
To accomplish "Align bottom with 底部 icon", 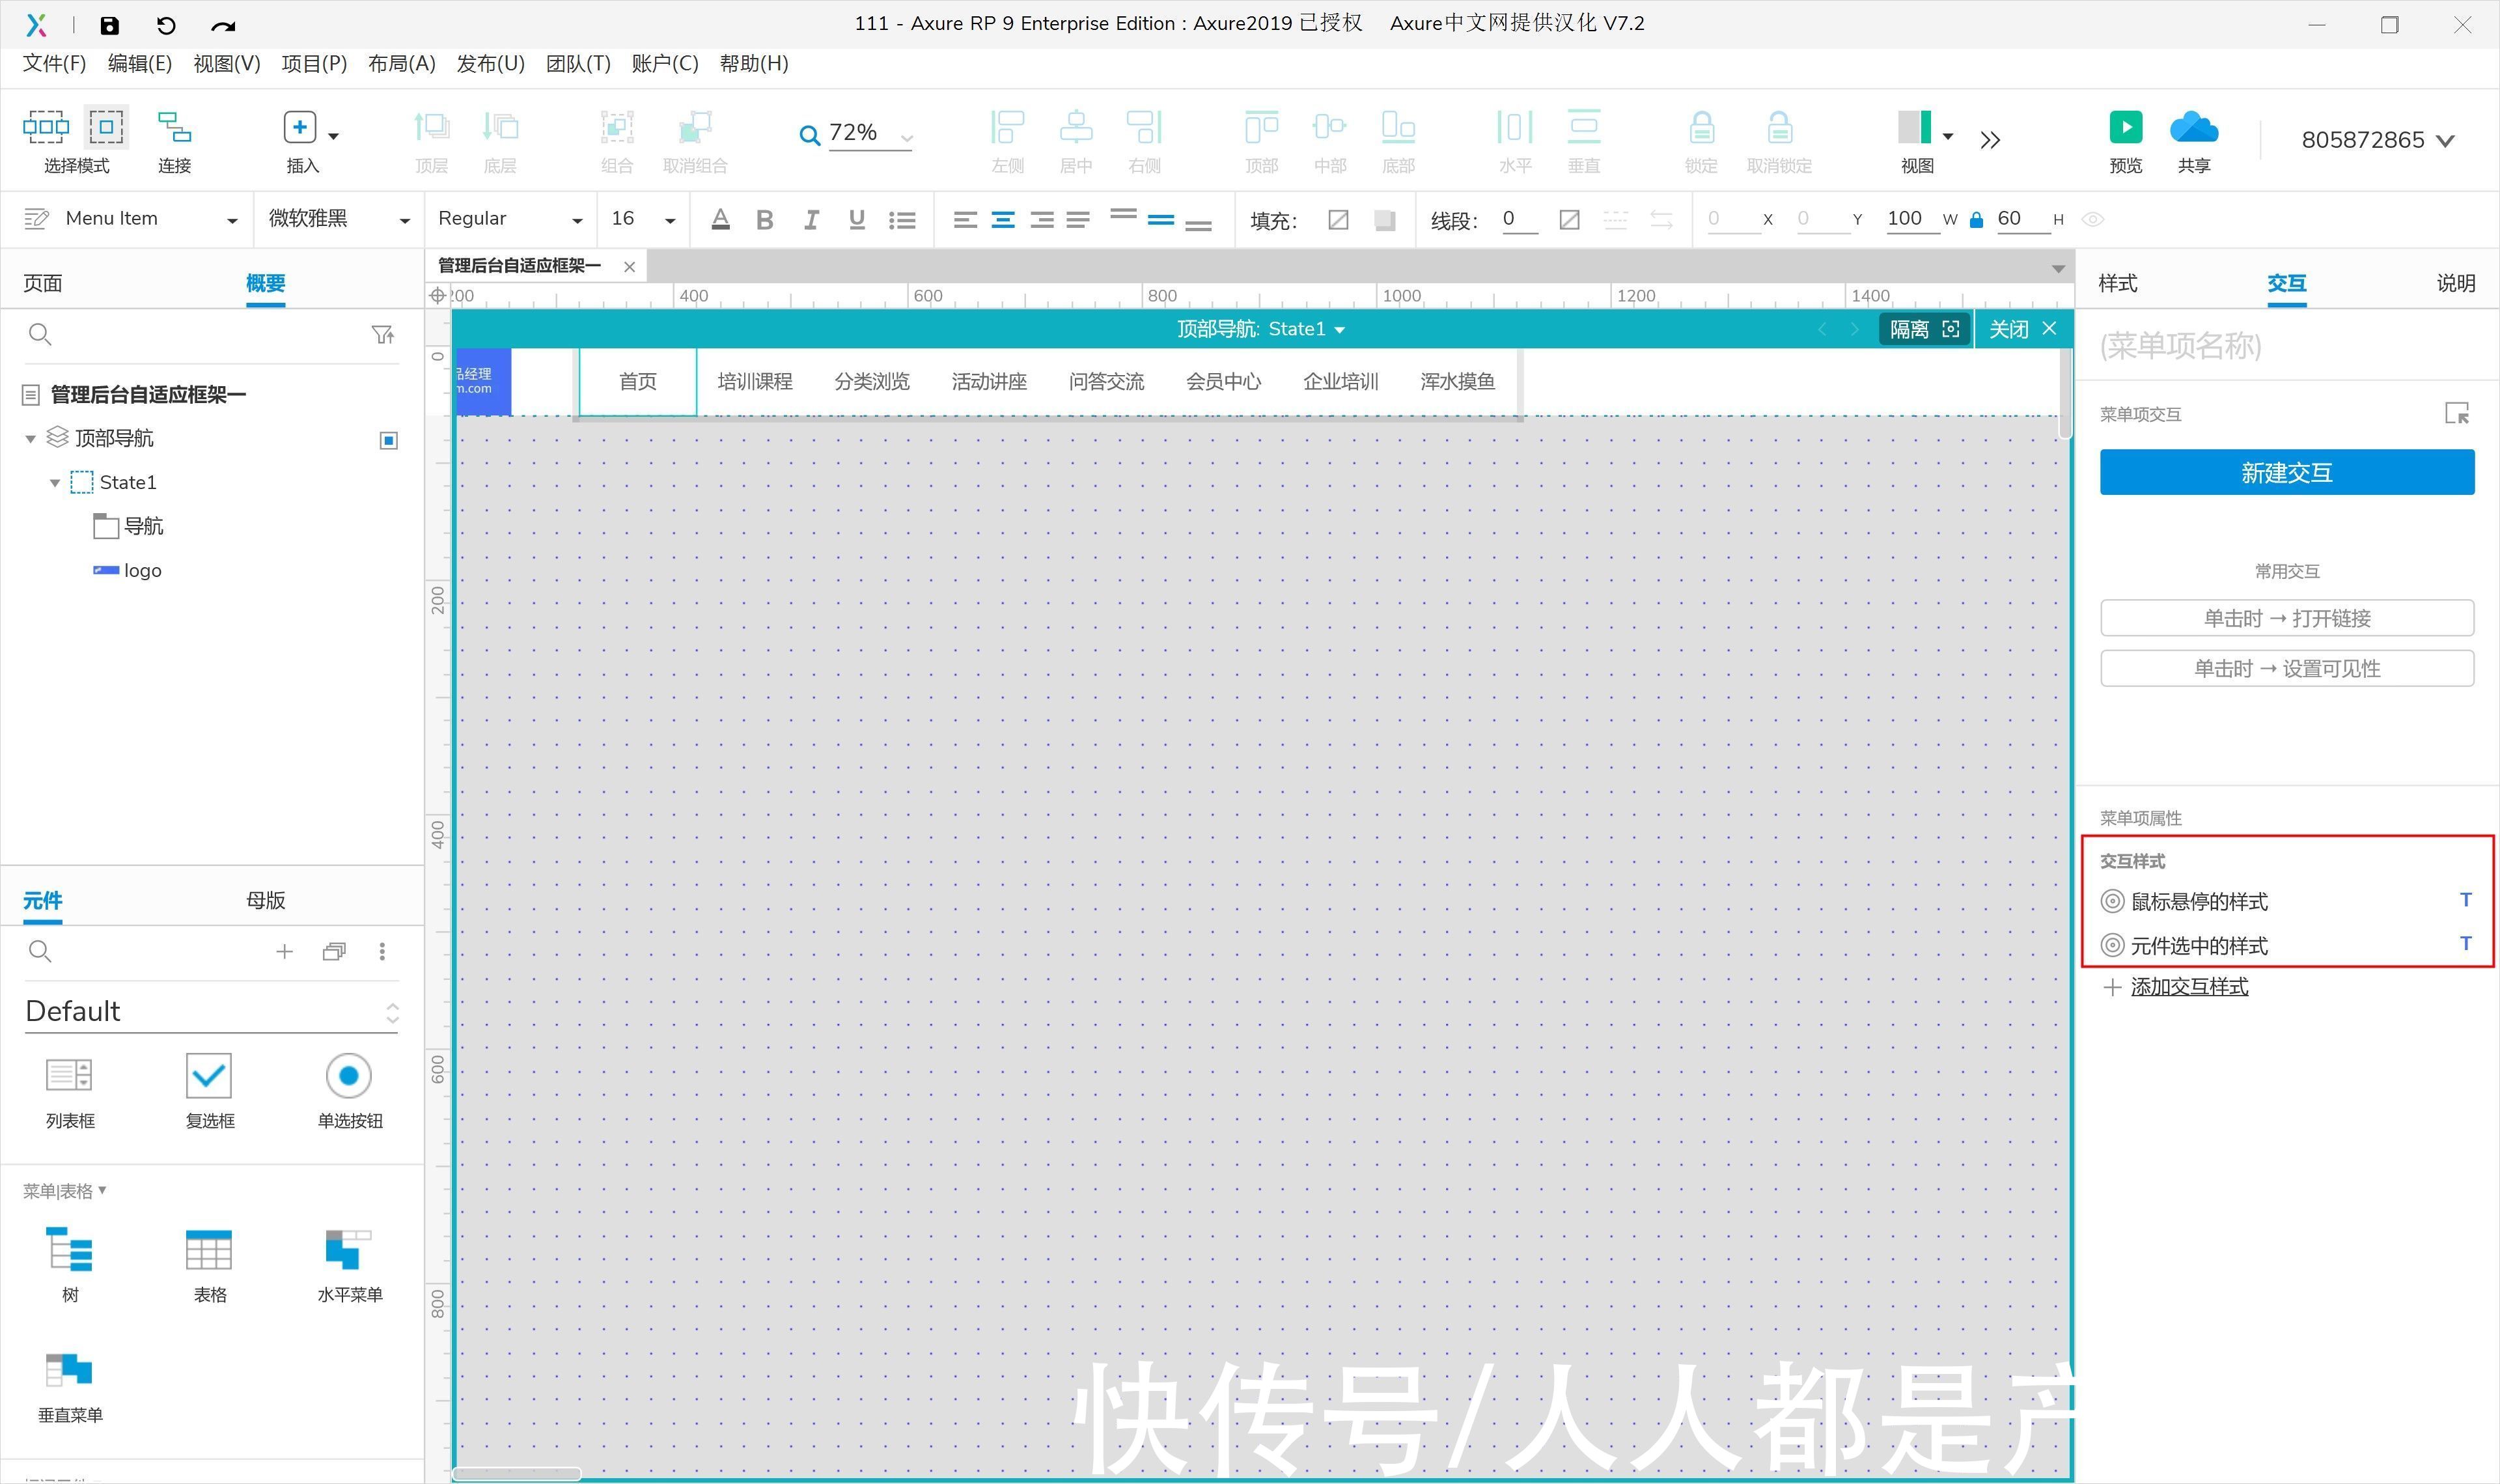I will (1397, 127).
